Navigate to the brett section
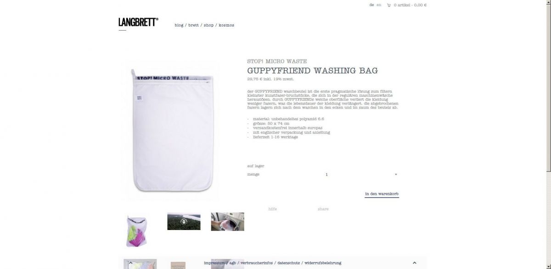The width and height of the screenshot is (551, 269). tap(194, 25)
